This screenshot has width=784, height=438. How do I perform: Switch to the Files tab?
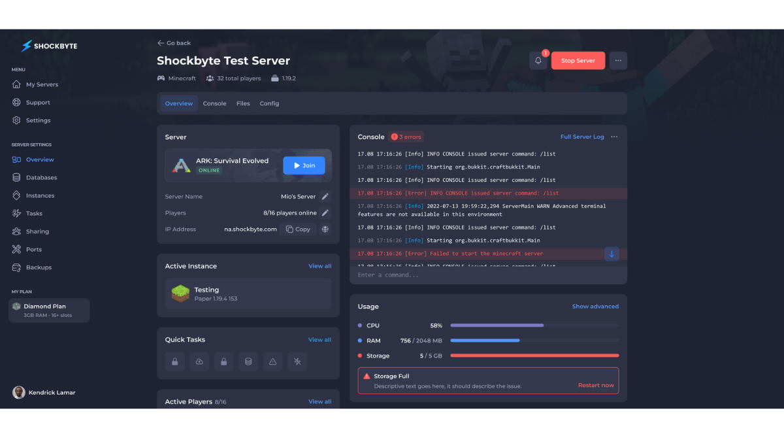tap(243, 103)
